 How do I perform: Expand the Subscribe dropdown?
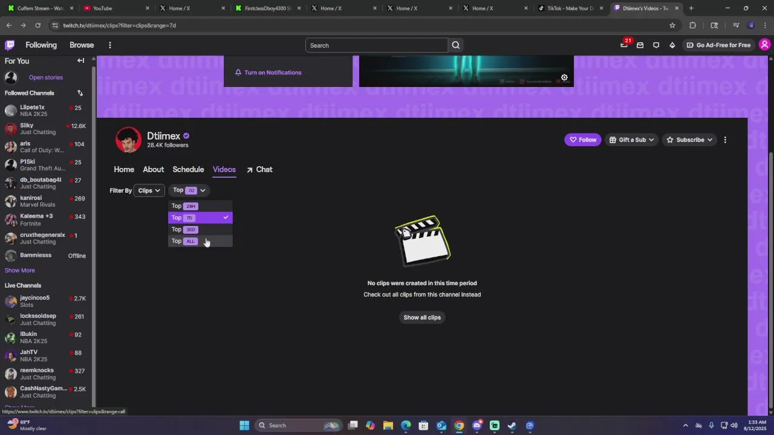689,140
